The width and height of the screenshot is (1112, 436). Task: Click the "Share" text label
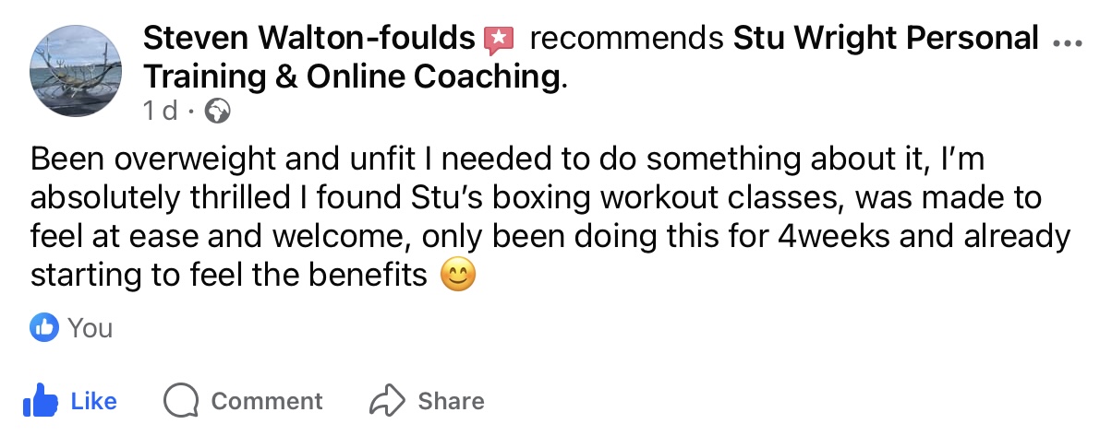pos(451,401)
